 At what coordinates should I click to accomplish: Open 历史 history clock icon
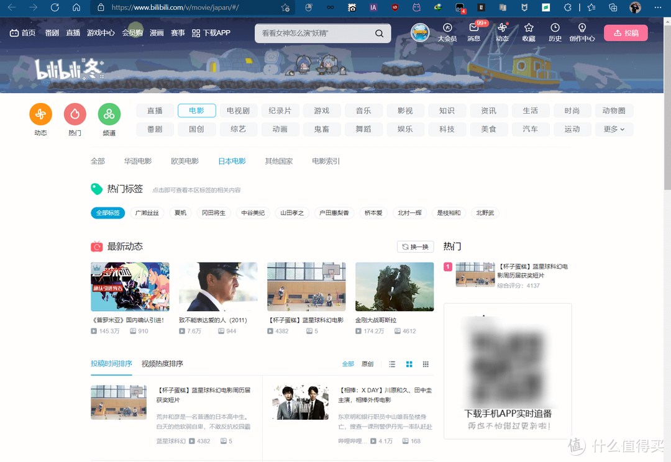[x=555, y=32]
